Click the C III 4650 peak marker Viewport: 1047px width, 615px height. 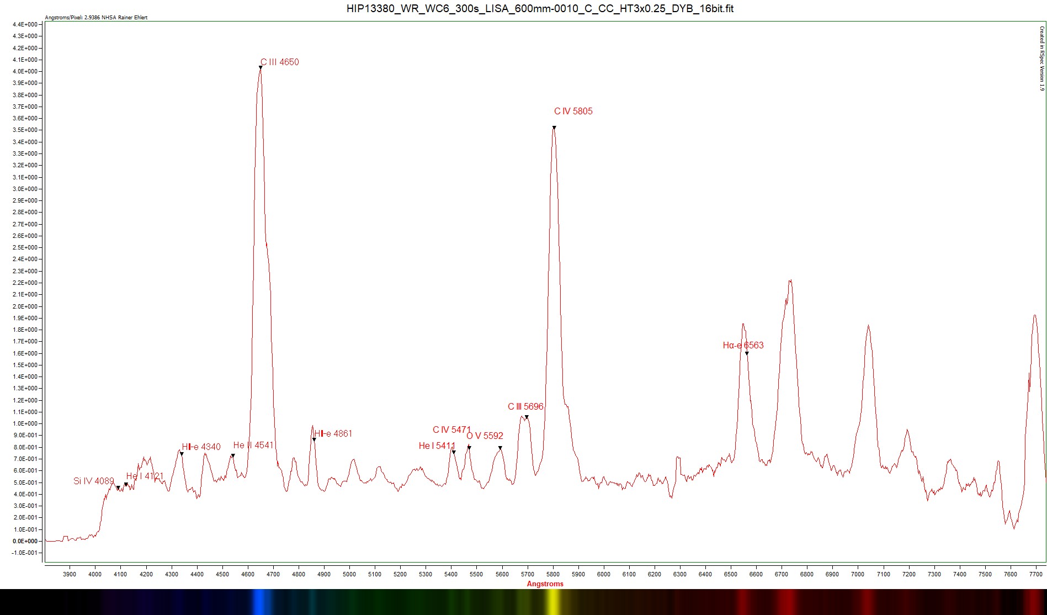click(261, 67)
